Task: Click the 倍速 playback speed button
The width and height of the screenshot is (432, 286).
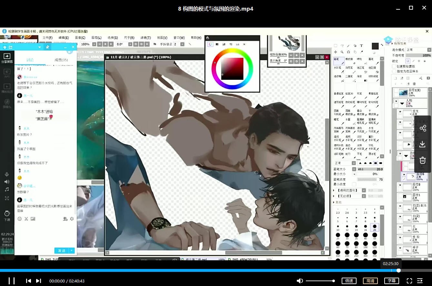Action: [x=349, y=281]
